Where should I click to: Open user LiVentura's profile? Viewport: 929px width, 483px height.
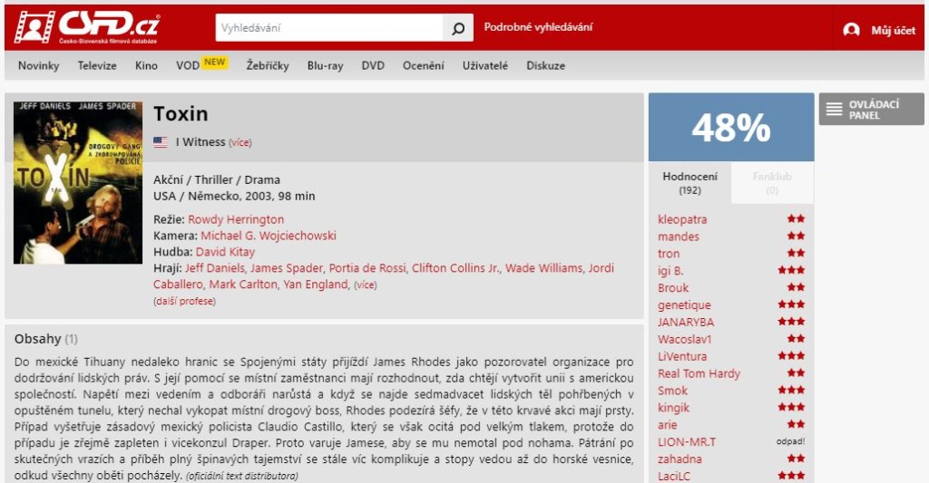(x=682, y=357)
